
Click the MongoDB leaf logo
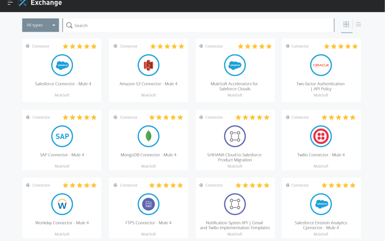(x=148, y=136)
